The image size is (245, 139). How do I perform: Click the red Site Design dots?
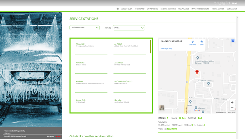click(58, 137)
